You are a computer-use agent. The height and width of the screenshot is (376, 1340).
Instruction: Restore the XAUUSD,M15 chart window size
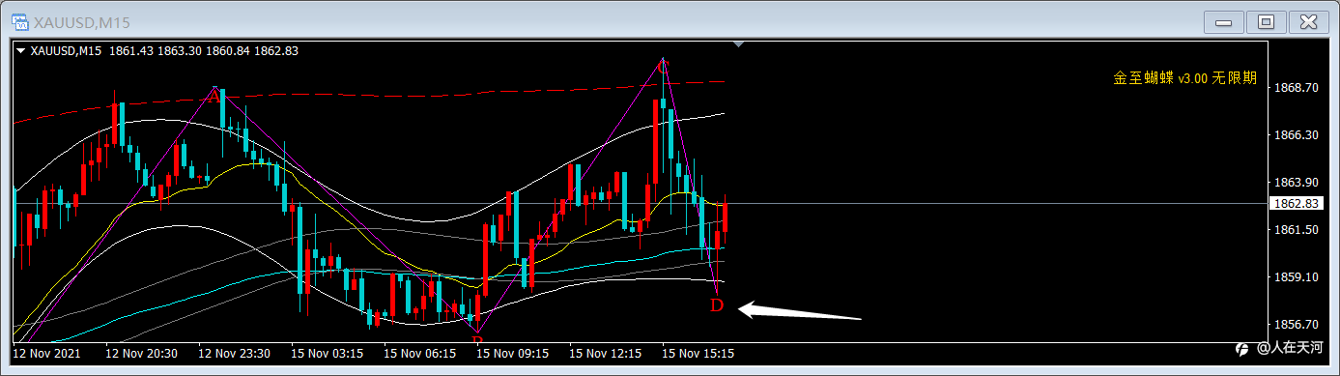[1266, 21]
